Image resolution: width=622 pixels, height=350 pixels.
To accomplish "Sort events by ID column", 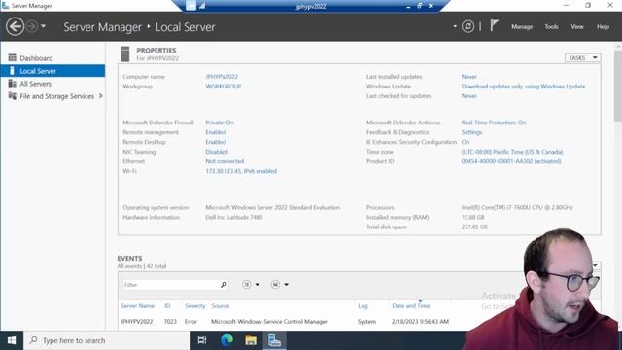I will click(x=167, y=306).
